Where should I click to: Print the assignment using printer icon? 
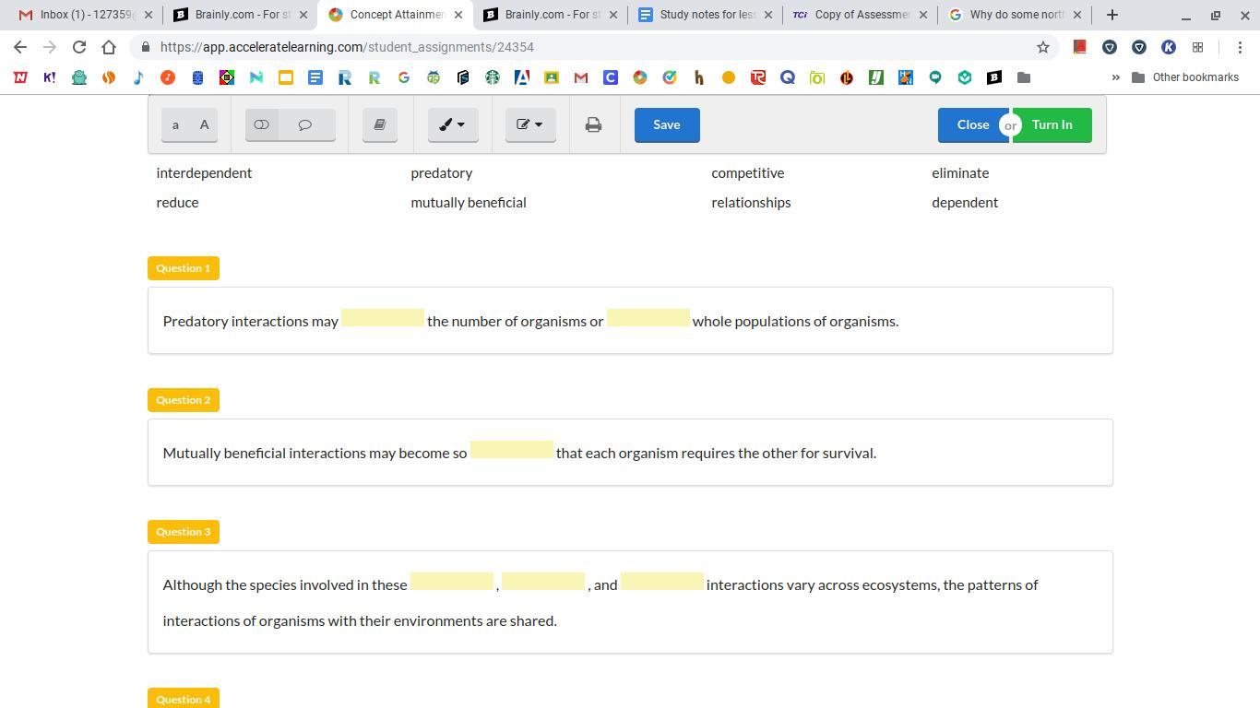[x=593, y=124]
